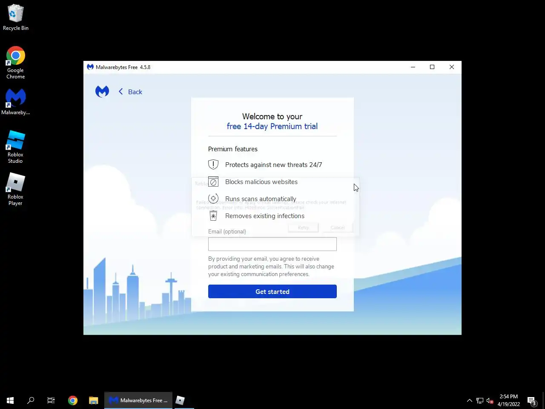The width and height of the screenshot is (545, 409).
Task: Select Malwarebytes desktop shortcut
Action: [x=16, y=102]
